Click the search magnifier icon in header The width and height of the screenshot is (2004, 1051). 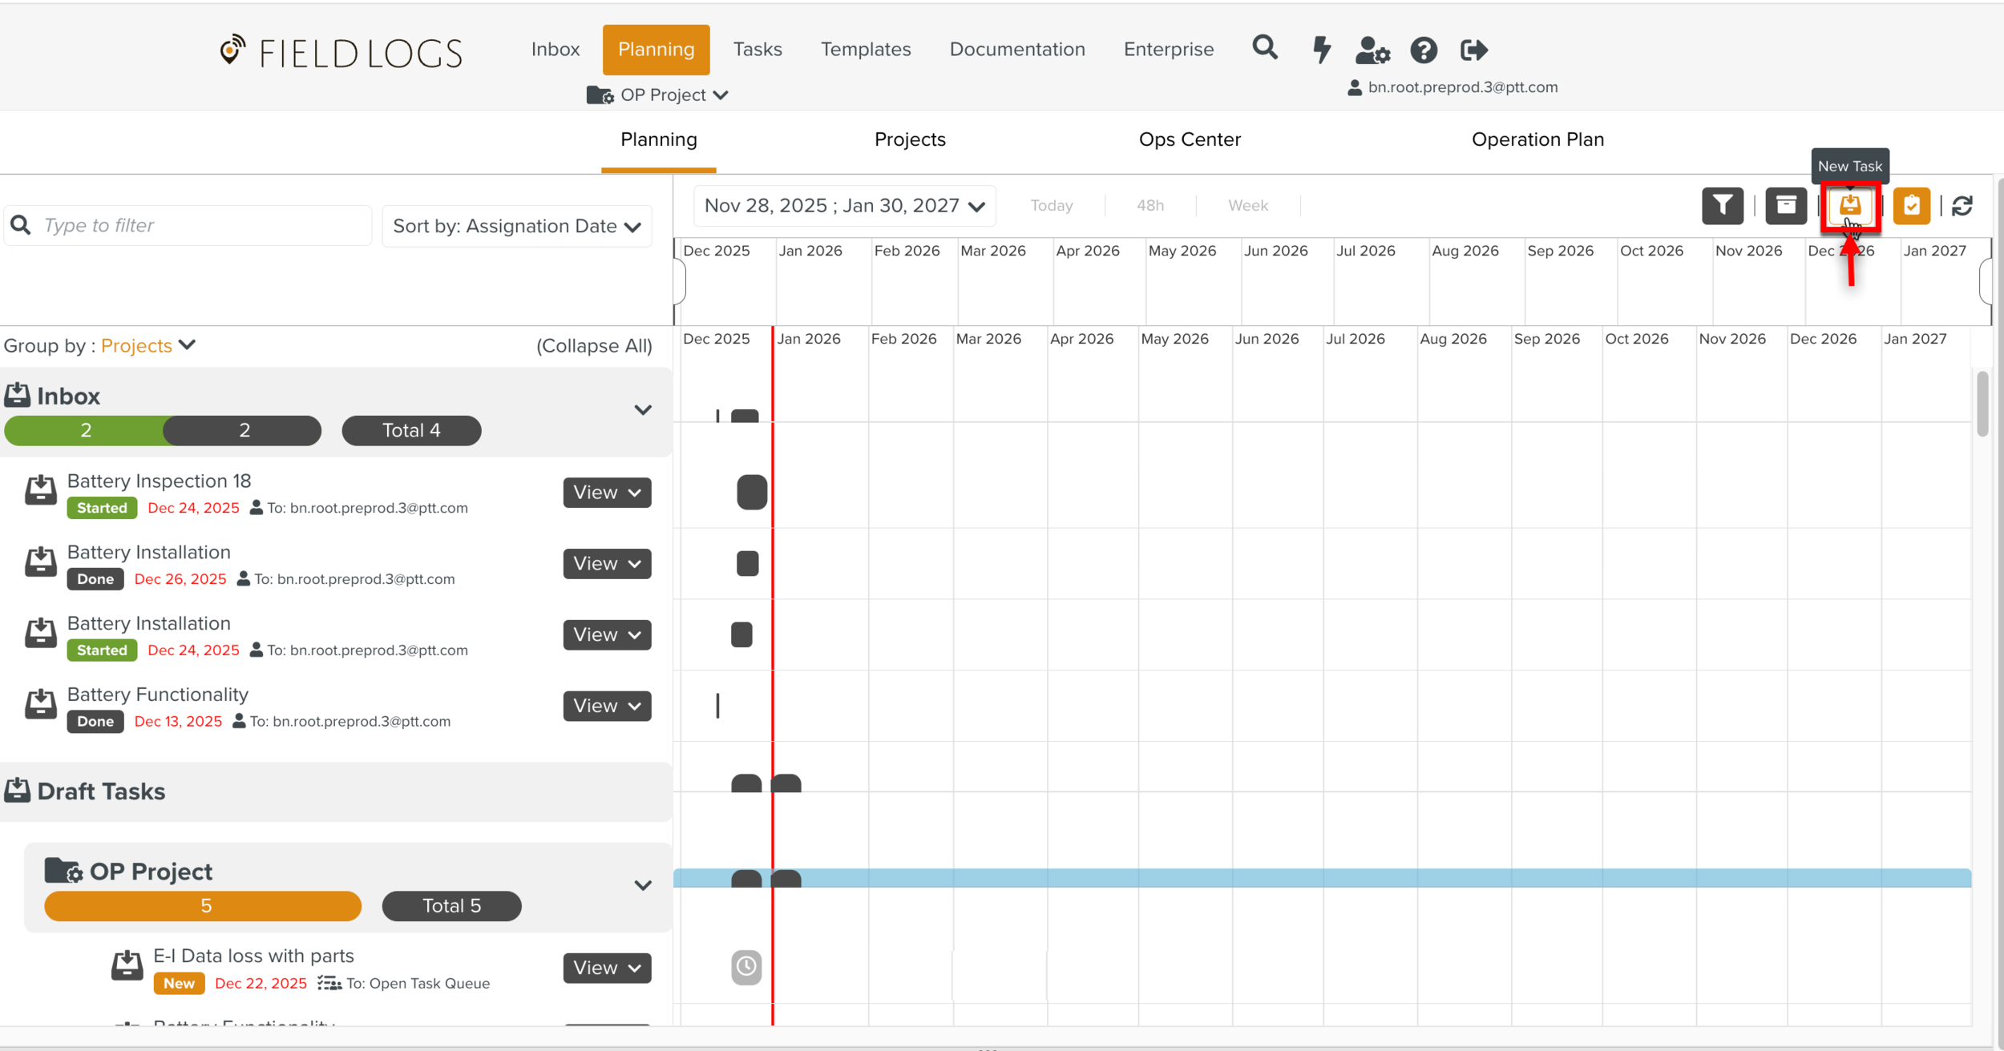[1264, 48]
